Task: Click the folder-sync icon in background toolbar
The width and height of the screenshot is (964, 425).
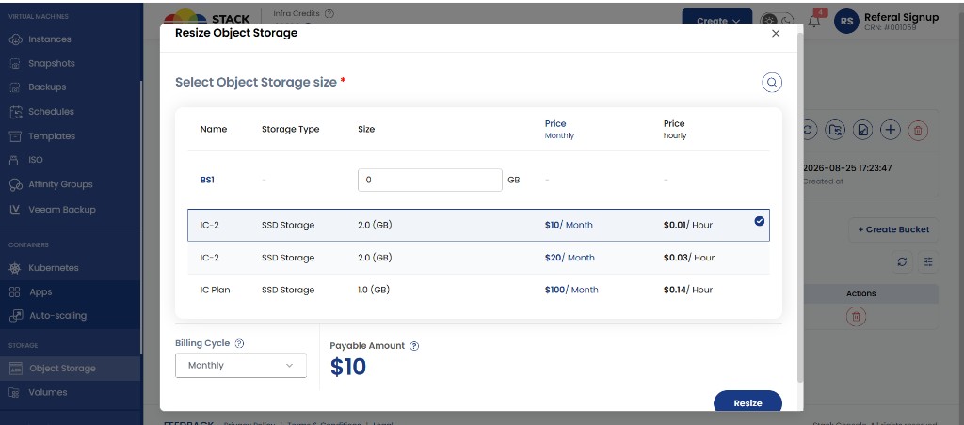Action: 835,130
